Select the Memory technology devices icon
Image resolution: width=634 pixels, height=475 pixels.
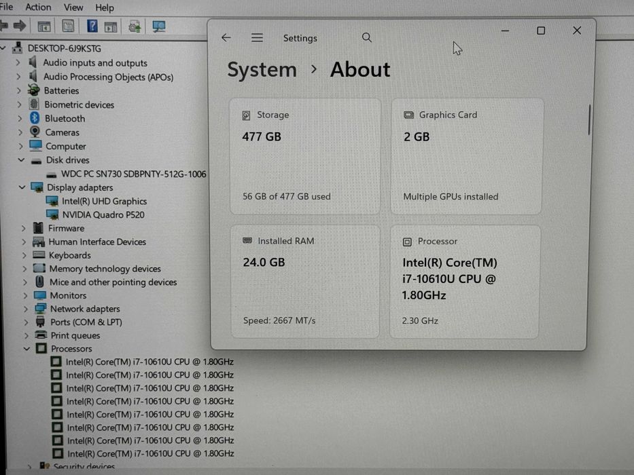(39, 268)
